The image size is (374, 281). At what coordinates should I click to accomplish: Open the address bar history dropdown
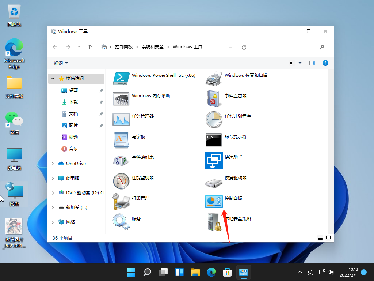(x=230, y=47)
